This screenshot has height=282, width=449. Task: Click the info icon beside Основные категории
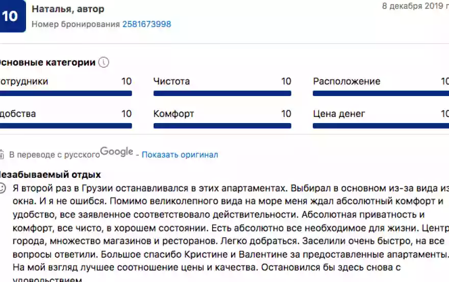104,63
